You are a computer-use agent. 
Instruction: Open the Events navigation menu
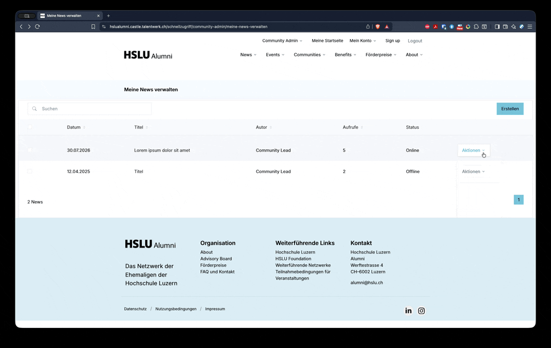pos(275,55)
